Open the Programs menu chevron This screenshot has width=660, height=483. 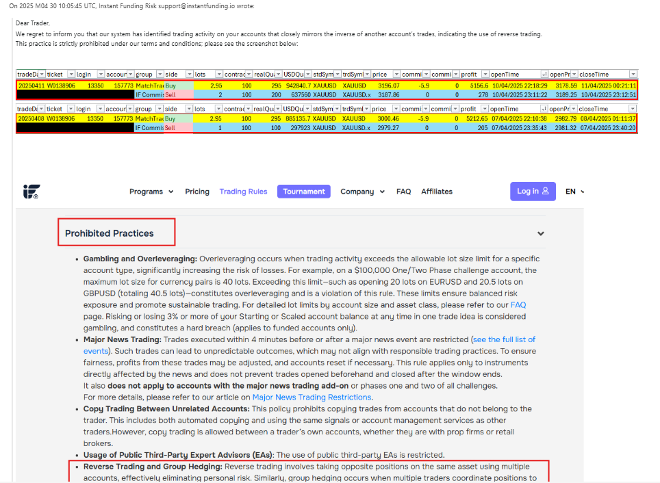click(171, 192)
